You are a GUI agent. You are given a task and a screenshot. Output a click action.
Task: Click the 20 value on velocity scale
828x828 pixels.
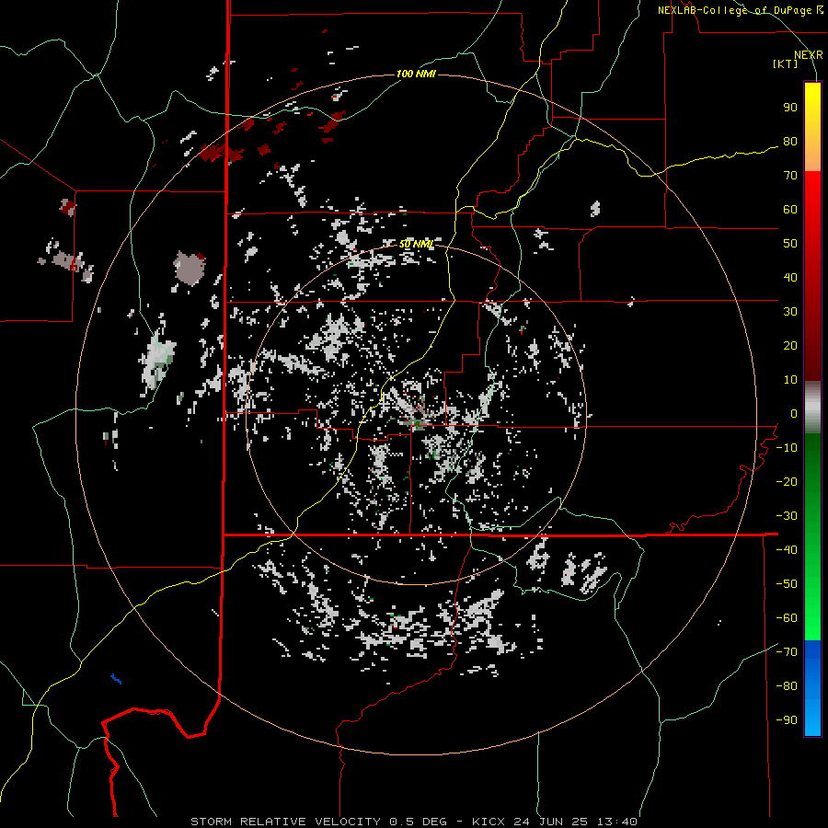[790, 346]
